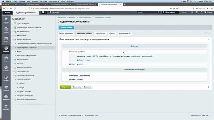
Task: Click the blue Список правил button
Action: pos(66,27)
